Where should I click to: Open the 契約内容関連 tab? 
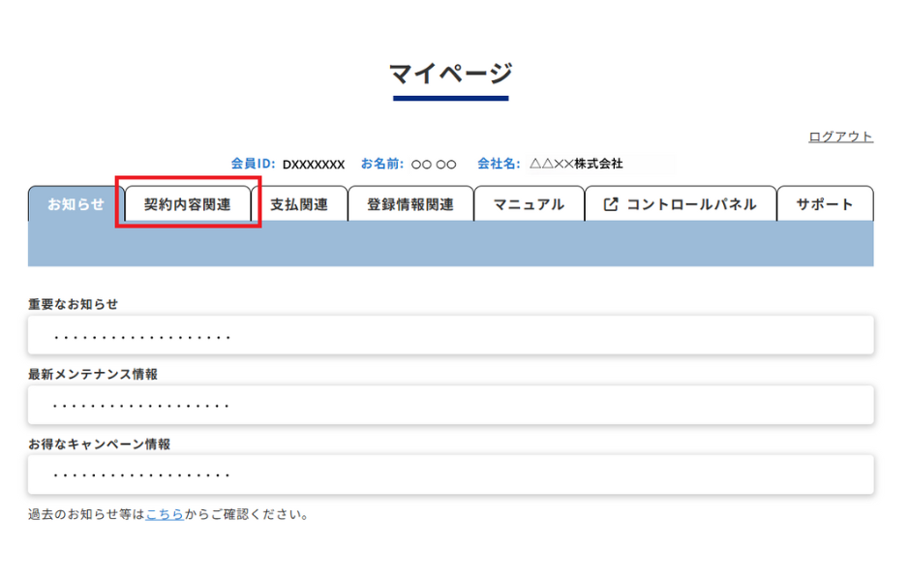tap(188, 204)
